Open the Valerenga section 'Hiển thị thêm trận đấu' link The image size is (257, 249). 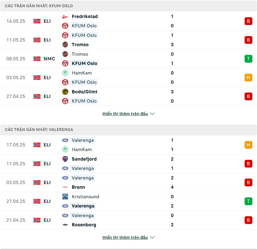pos(125,237)
